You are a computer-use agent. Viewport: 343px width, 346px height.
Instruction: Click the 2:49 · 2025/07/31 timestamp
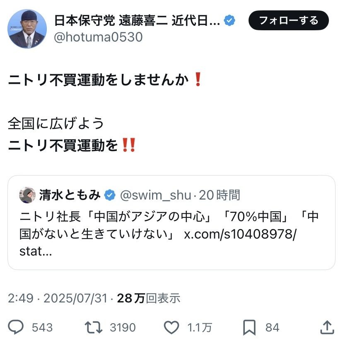coord(58,298)
